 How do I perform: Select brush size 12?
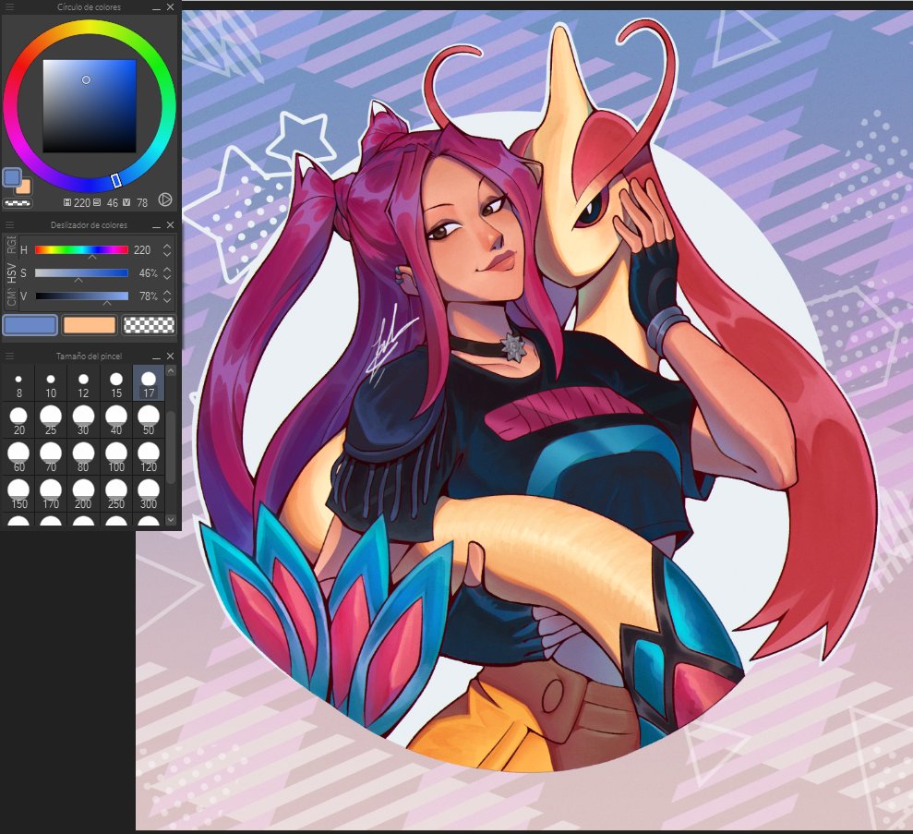pos(83,384)
